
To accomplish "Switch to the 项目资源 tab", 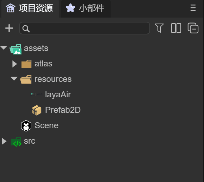I will click(x=30, y=8).
